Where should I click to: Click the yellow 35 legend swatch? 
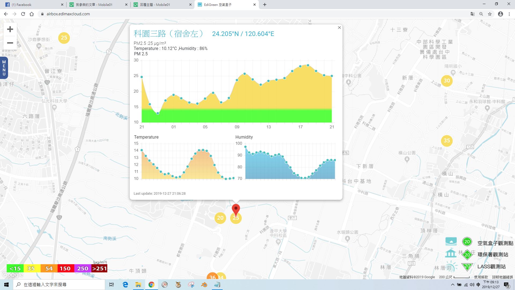[x=32, y=268]
